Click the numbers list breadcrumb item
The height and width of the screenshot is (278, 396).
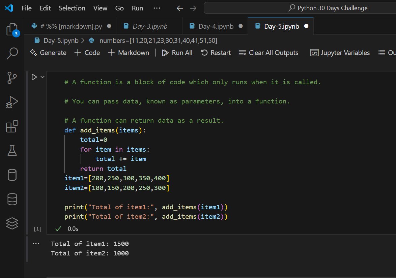tap(153, 40)
